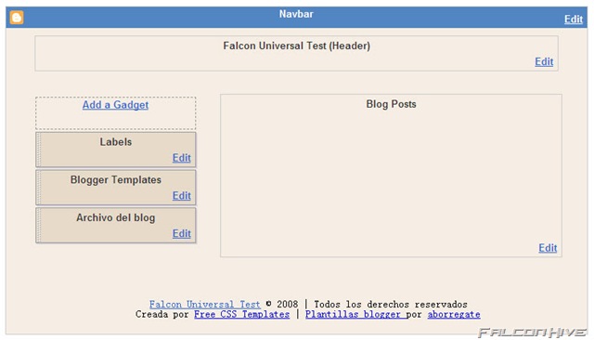
Task: Edit the Navbar element
Action: point(574,19)
